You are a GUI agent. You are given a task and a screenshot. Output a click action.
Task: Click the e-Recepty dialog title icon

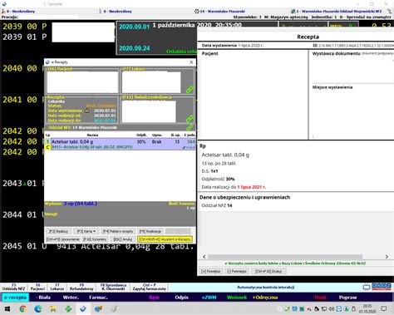[47, 62]
